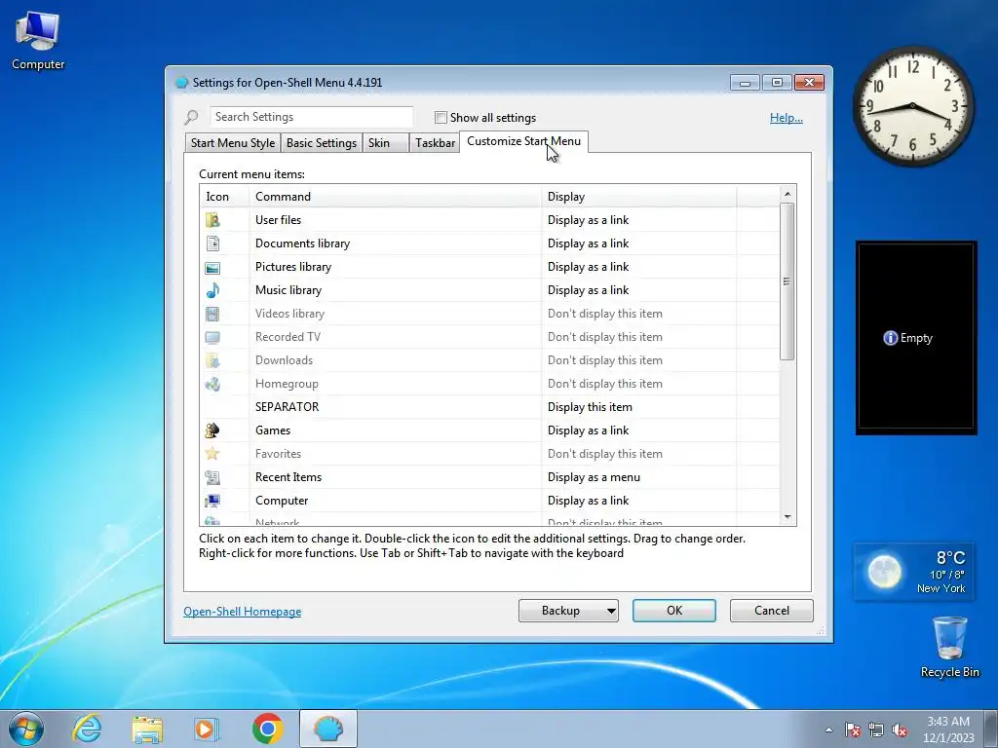Launch Internet Explorer from the taskbar

click(87, 729)
